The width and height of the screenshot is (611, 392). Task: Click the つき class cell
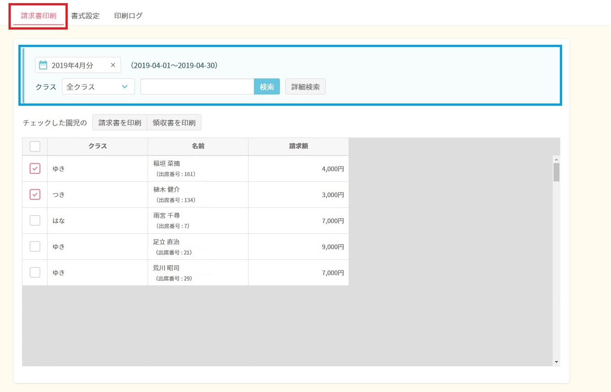coord(98,195)
